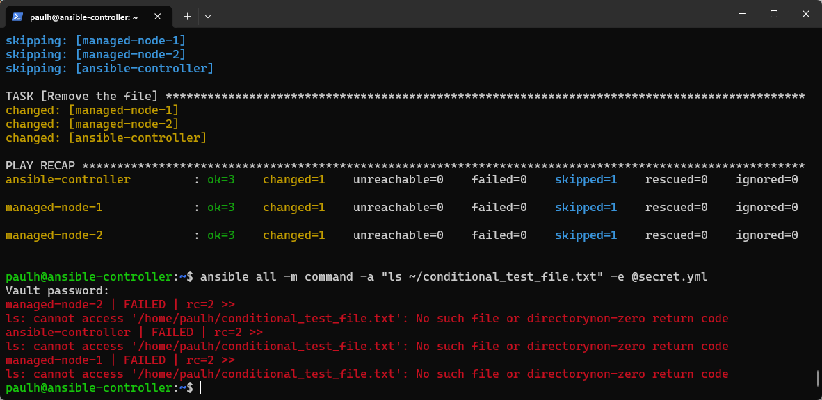The image size is (822, 400).
Task: Click the PLAY RECAP heading
Action: [x=40, y=165]
